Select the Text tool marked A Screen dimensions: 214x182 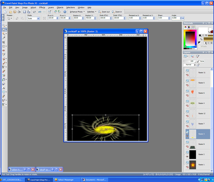pos(3,88)
